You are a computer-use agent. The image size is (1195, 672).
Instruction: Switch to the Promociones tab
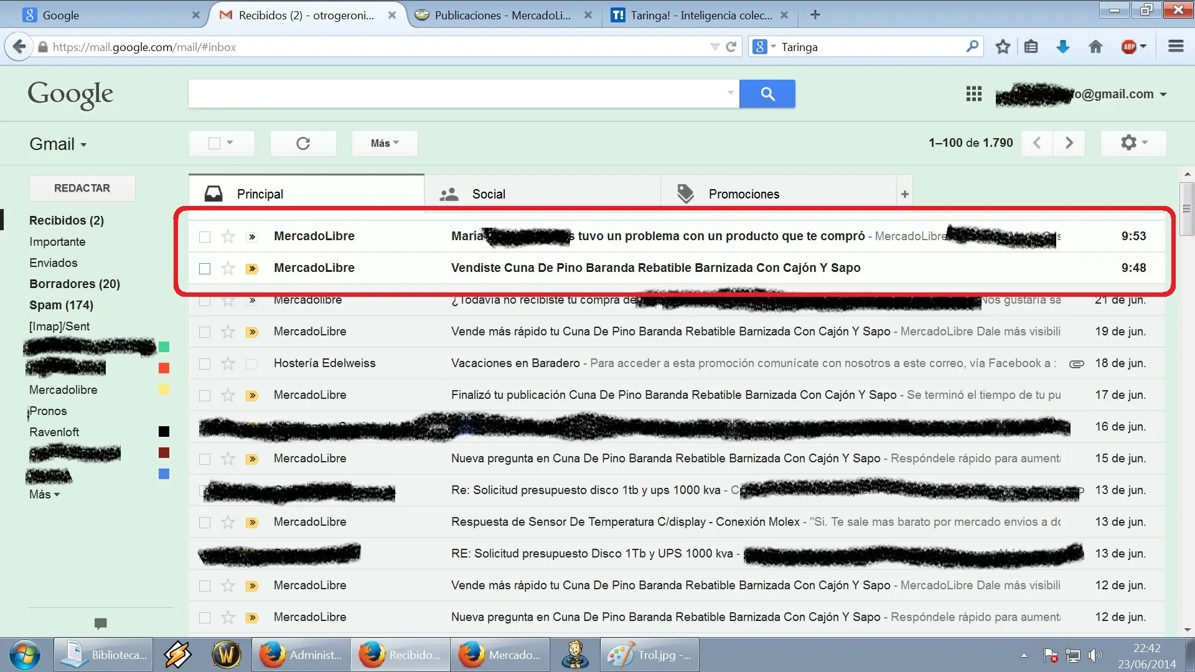tap(743, 194)
